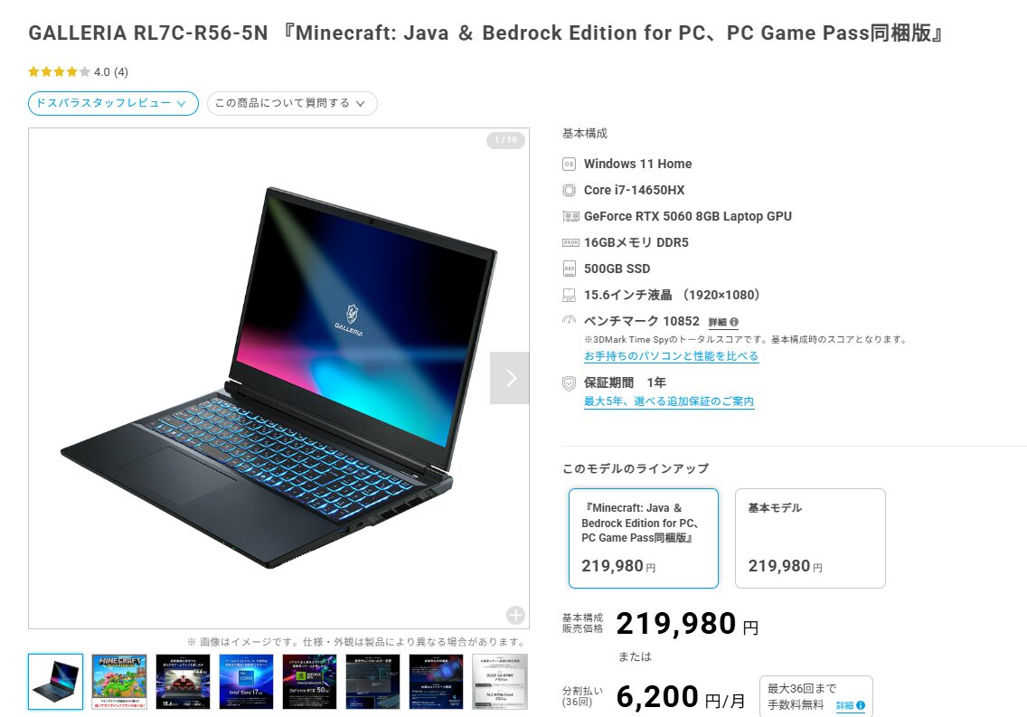This screenshot has height=717, width=1027.
Task: Select the Intel Core i7 thumbnail
Action: pyautogui.click(x=246, y=682)
